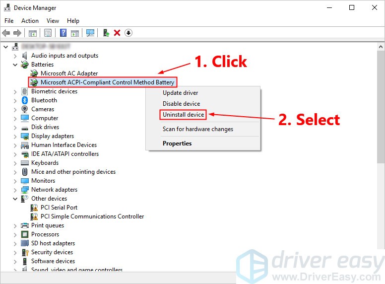
Task: Click the Processors chip icon
Action: [25, 234]
